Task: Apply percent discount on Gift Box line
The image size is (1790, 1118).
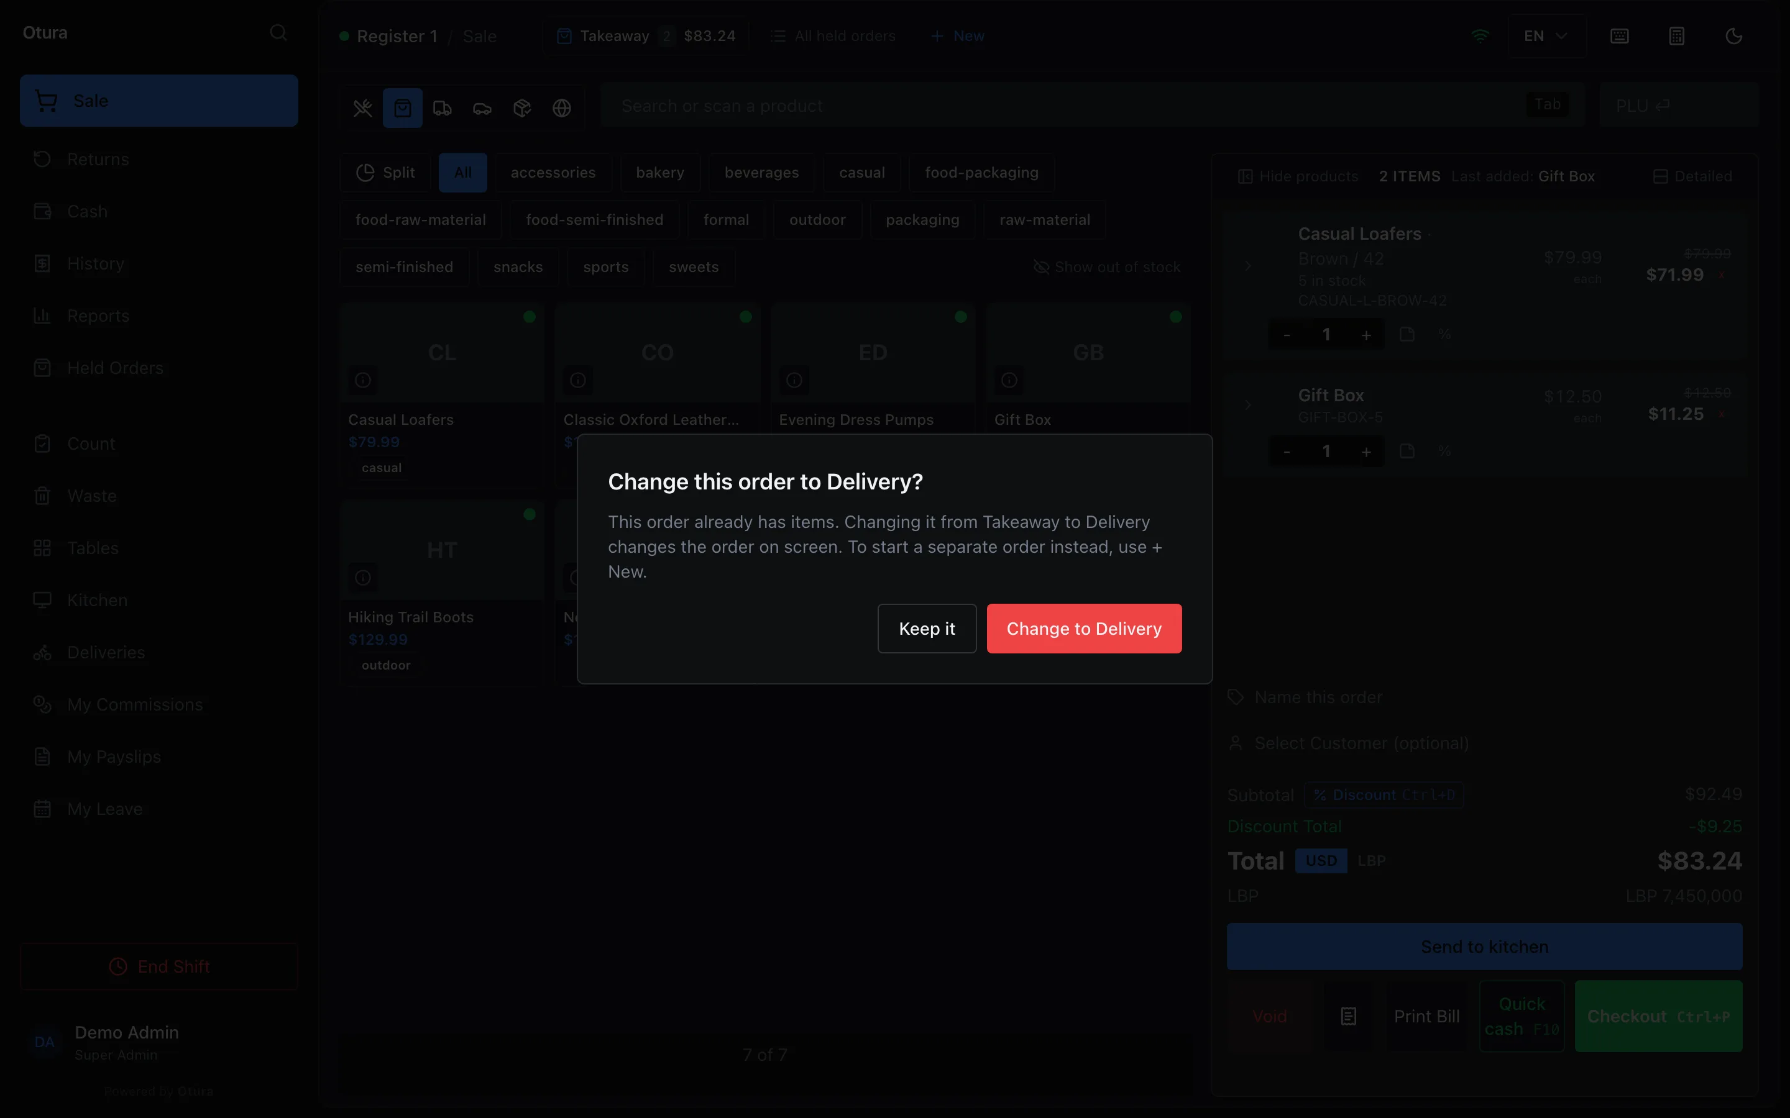Action: click(1444, 451)
